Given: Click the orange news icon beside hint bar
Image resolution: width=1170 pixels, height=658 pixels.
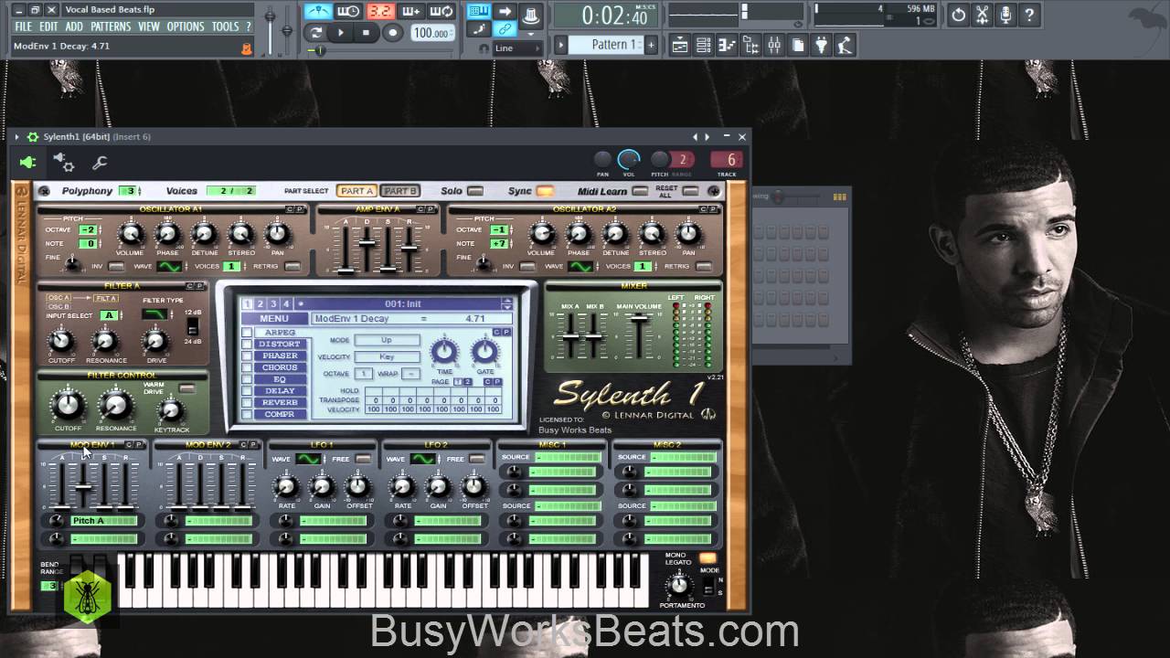Looking at the screenshot, I should click(246, 48).
